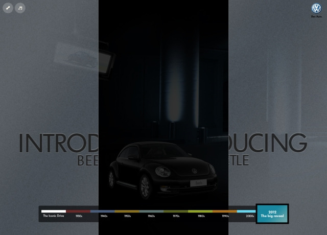The height and width of the screenshot is (235, 327).
Task: Open the 1960s timeline segment
Action: click(151, 214)
